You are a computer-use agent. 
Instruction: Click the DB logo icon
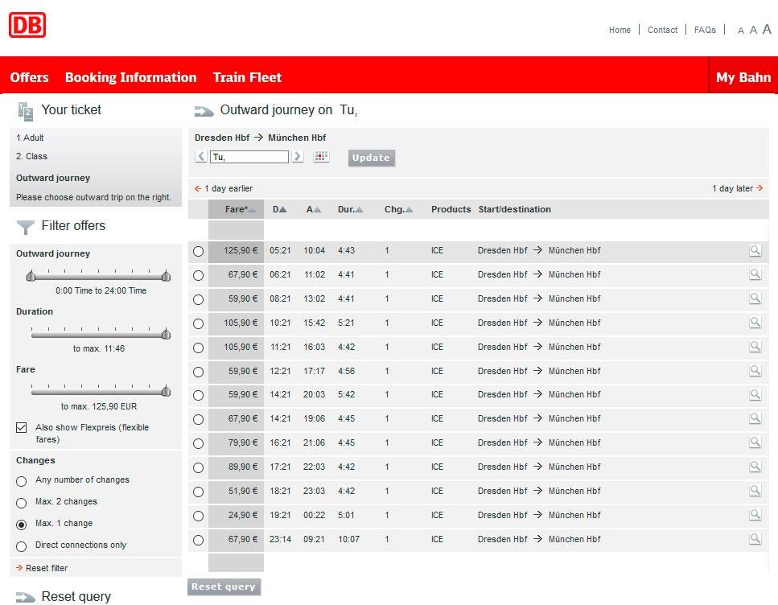pyautogui.click(x=27, y=25)
